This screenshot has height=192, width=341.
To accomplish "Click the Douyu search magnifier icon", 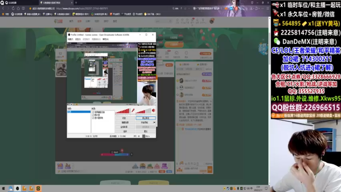I will pyautogui.click(x=170, y=21).
